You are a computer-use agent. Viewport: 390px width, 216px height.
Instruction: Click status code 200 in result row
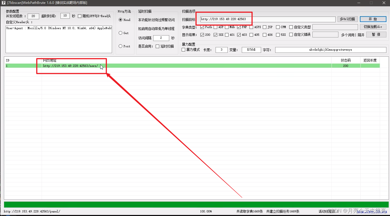click(346, 66)
